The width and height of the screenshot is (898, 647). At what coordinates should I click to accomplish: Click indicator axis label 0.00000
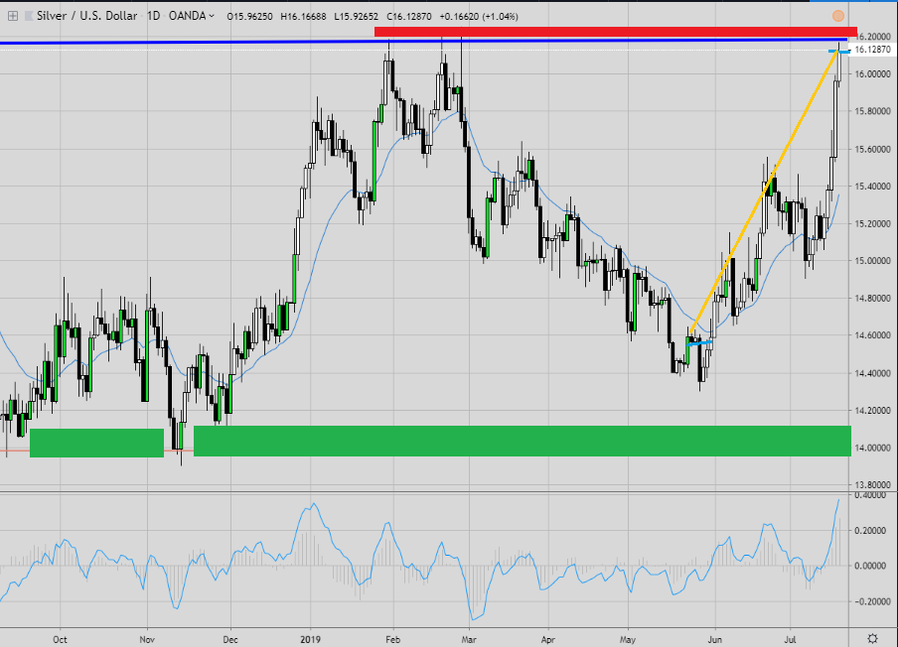coord(872,566)
